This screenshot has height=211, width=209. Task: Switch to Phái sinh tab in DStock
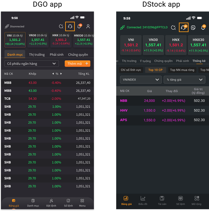click(183, 61)
